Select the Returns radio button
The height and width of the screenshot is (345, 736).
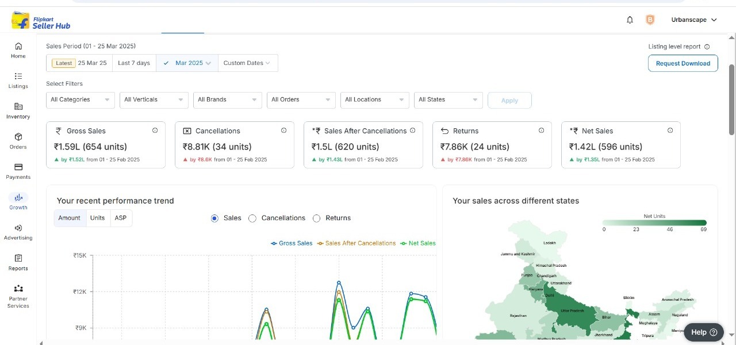click(317, 218)
